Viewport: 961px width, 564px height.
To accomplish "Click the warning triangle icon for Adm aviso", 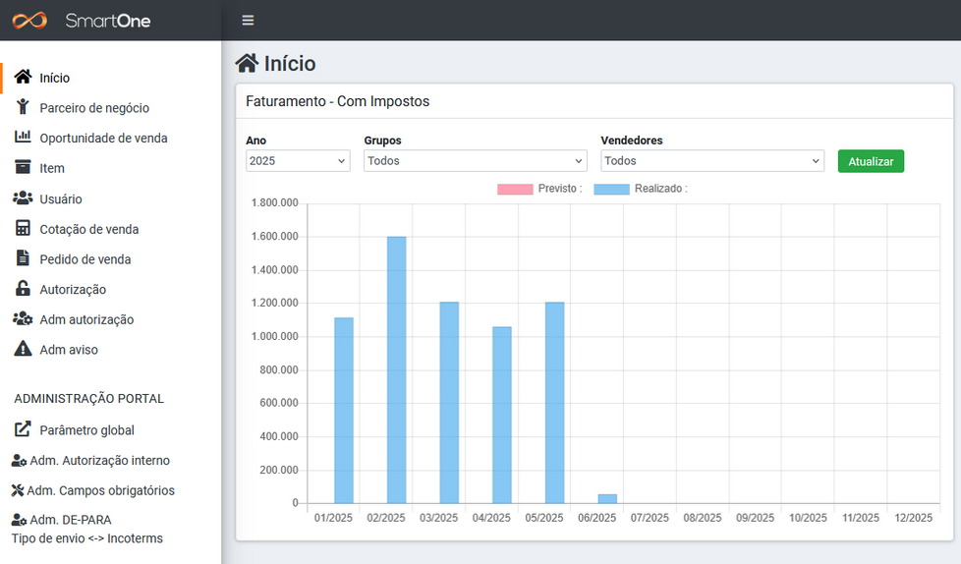I will 23,350.
